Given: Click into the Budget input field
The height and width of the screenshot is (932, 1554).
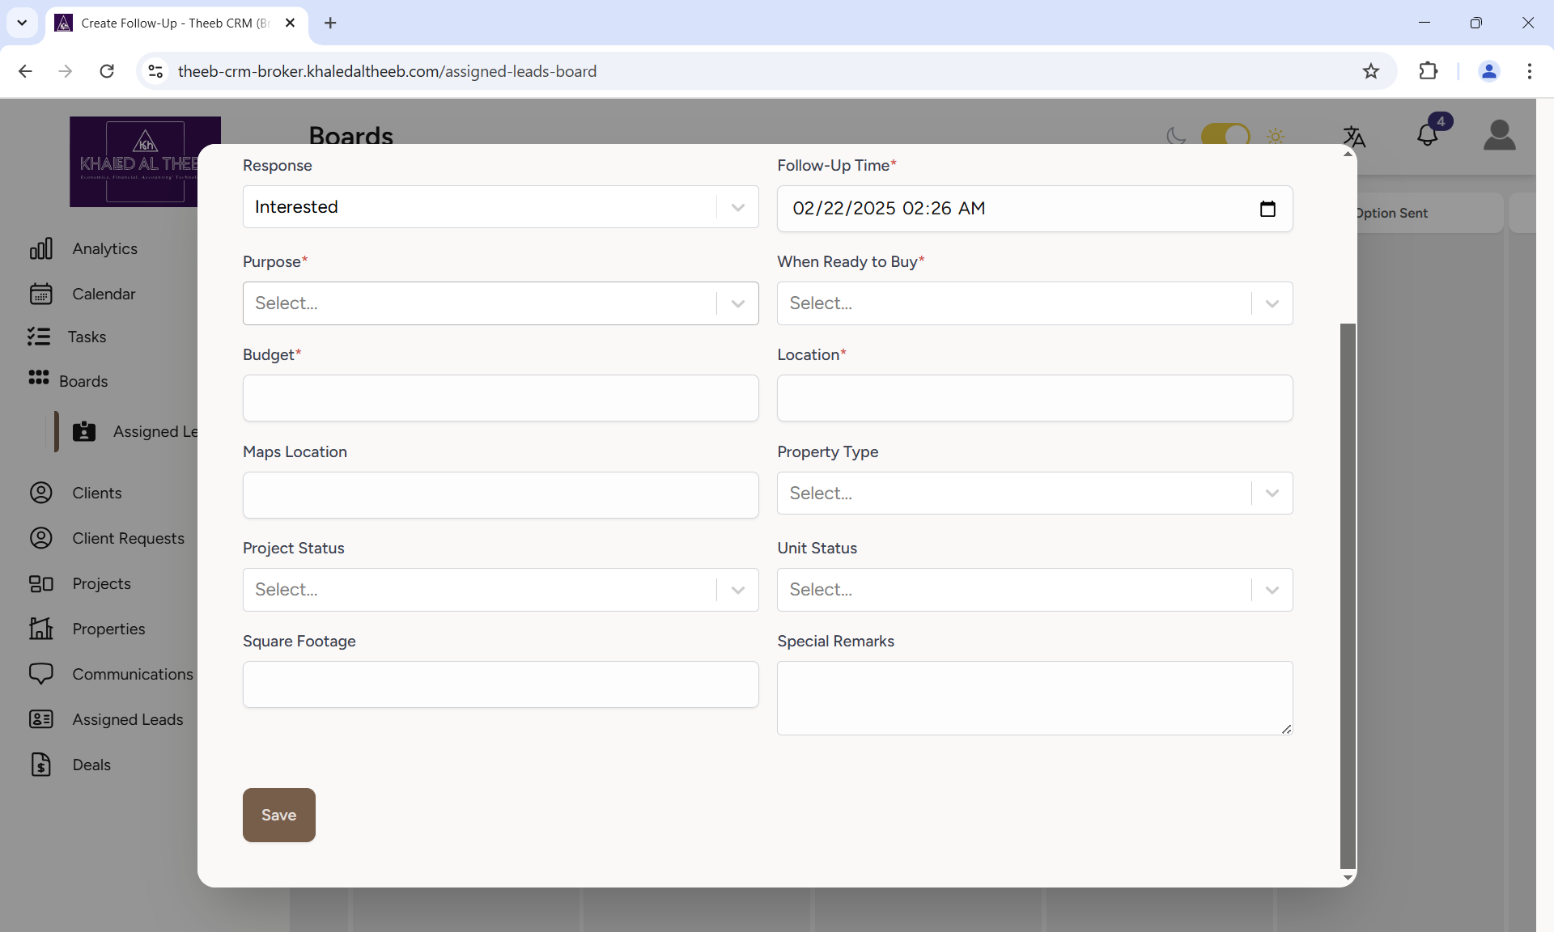Looking at the screenshot, I should (500, 398).
